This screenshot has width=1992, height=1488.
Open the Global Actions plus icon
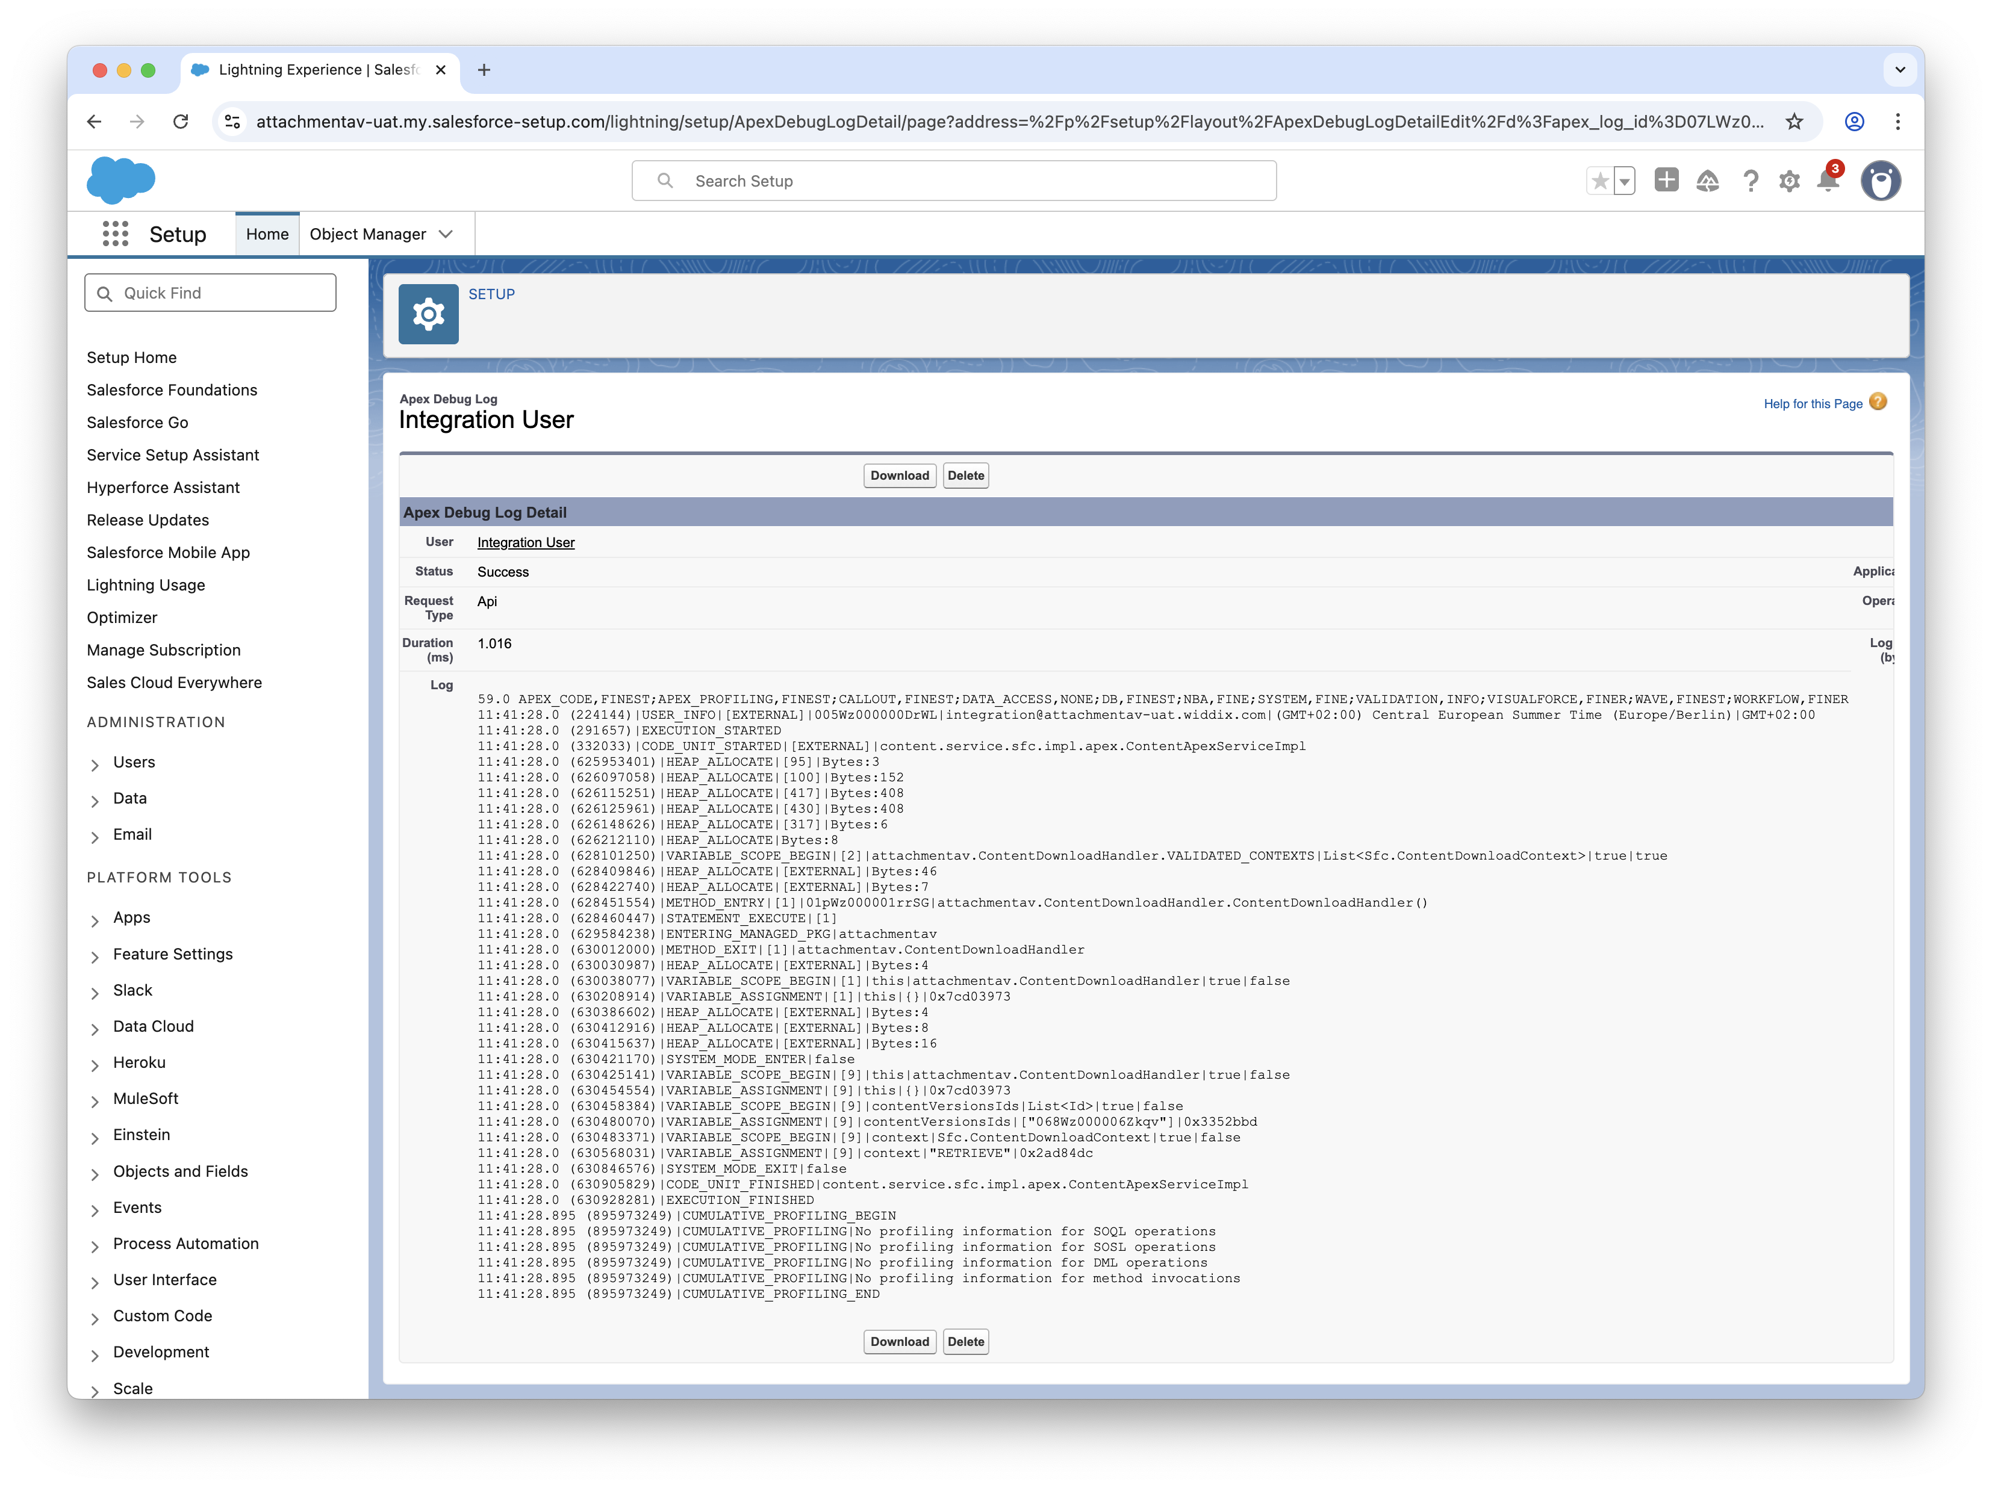(1666, 180)
